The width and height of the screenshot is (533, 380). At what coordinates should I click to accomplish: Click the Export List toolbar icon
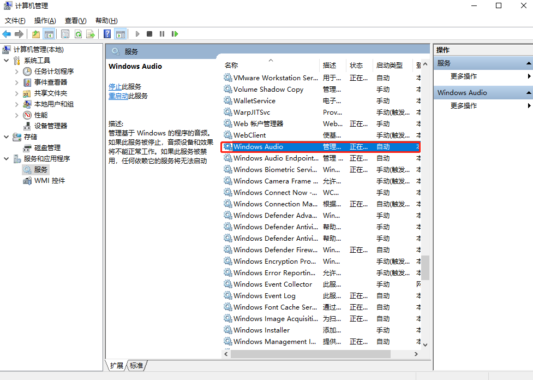91,33
